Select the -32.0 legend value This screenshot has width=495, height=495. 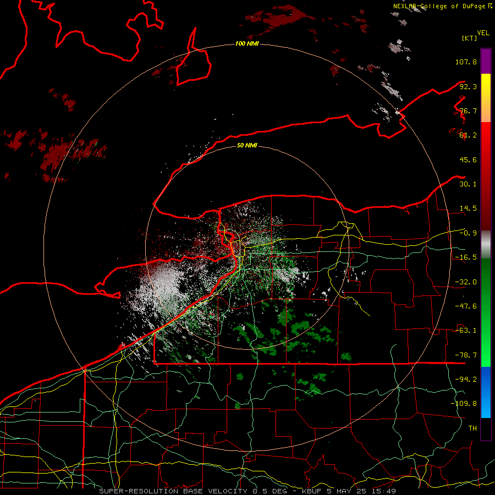(466, 282)
